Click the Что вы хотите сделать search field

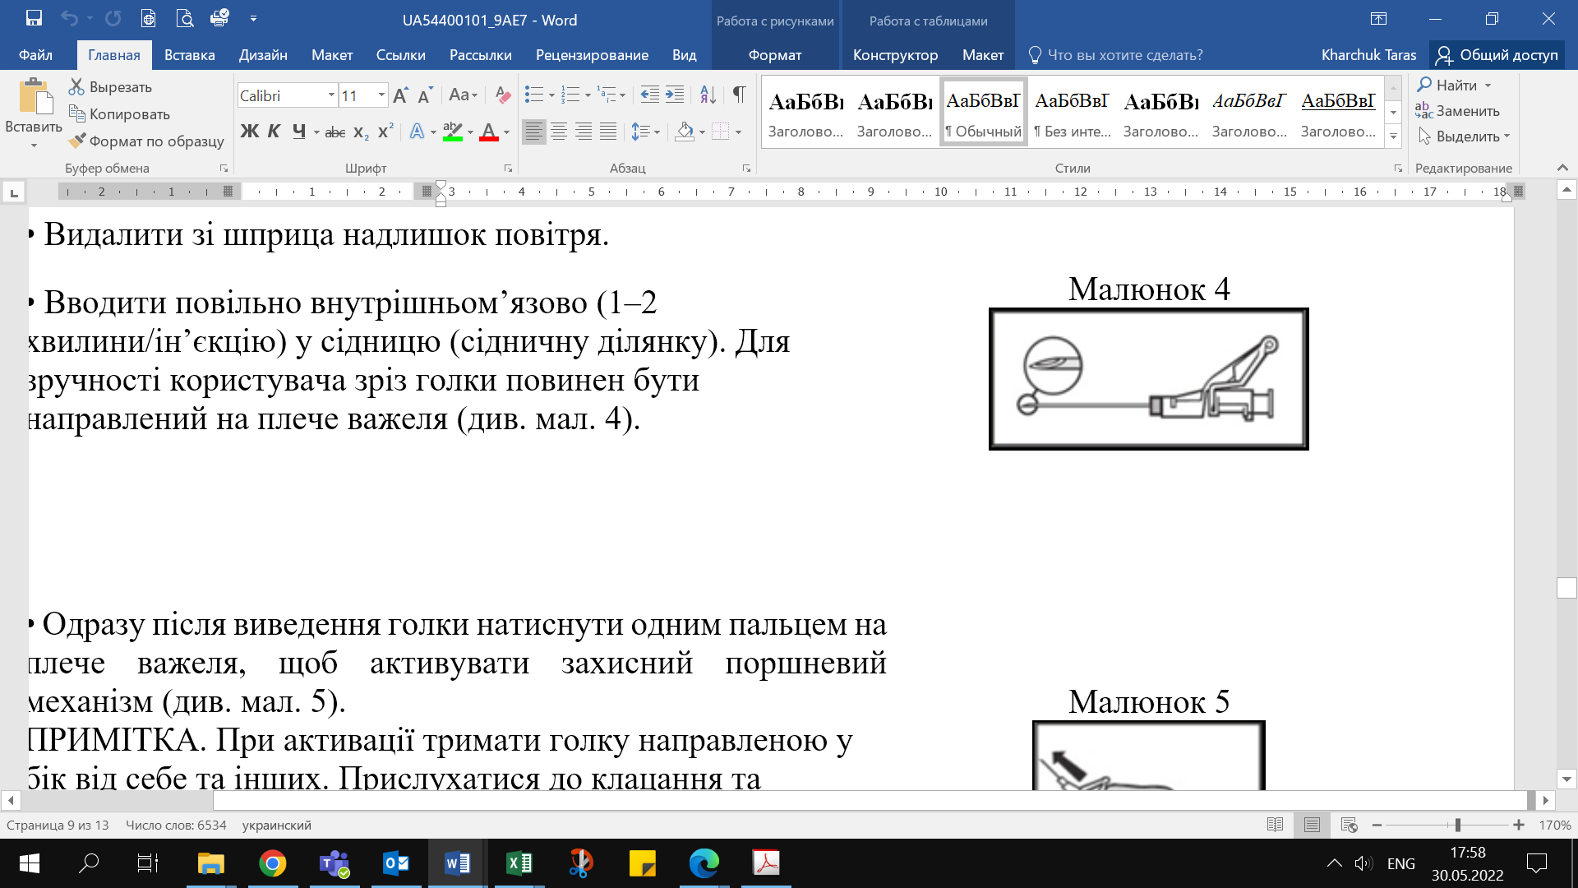pos(1124,55)
